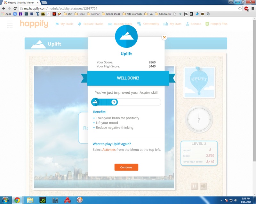Click 'Train your brain for positivity' benefit
Screen dimensions: 256x204
(x=117, y=118)
